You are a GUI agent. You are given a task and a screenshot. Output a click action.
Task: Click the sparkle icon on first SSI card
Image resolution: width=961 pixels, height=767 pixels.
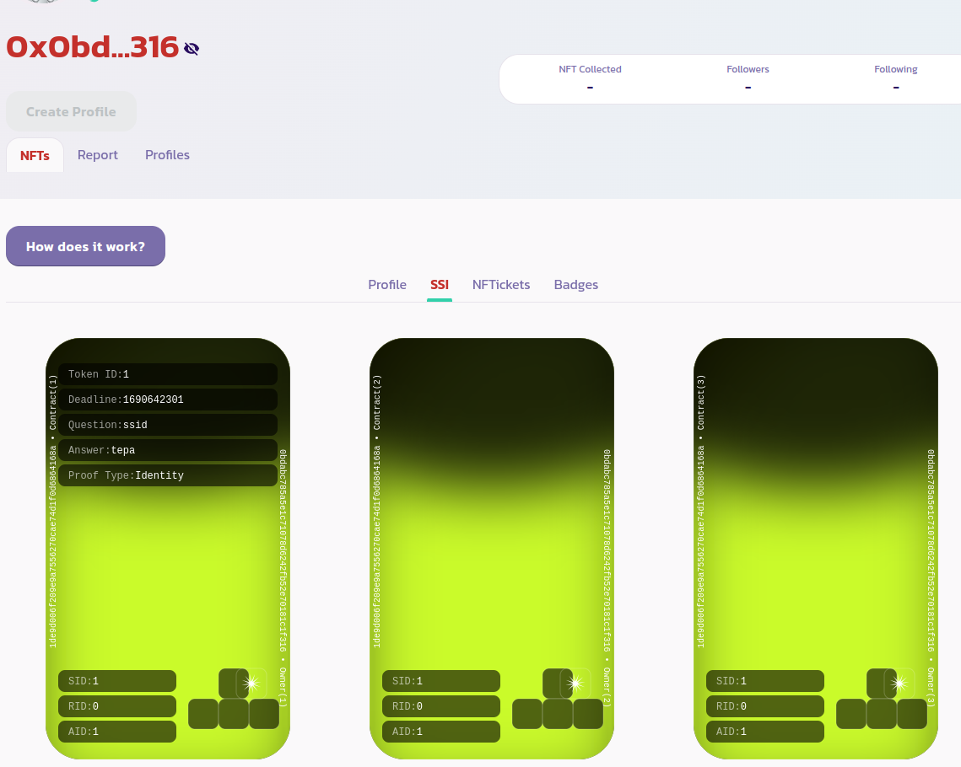[251, 684]
